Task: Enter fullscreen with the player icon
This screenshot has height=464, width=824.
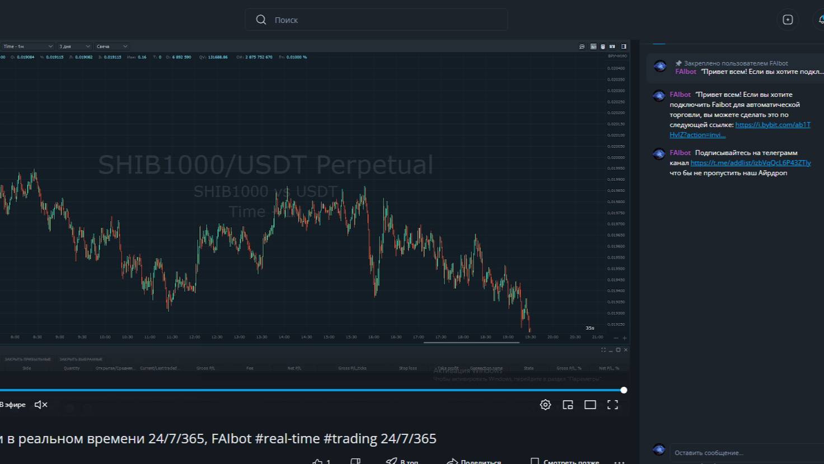Action: (612, 405)
